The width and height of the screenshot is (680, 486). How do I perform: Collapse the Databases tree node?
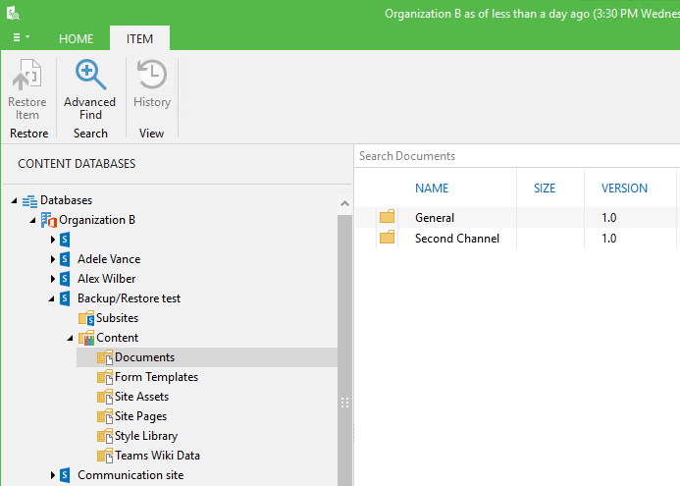(15, 200)
